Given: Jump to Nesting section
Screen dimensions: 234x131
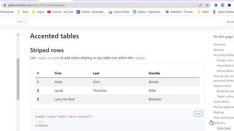Looking at the screenshot, I should click(x=219, y=112).
